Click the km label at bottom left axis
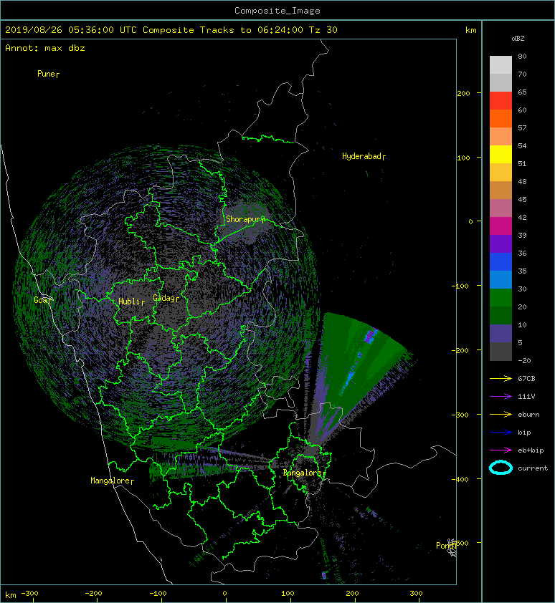555x603 pixels. pos(11,594)
